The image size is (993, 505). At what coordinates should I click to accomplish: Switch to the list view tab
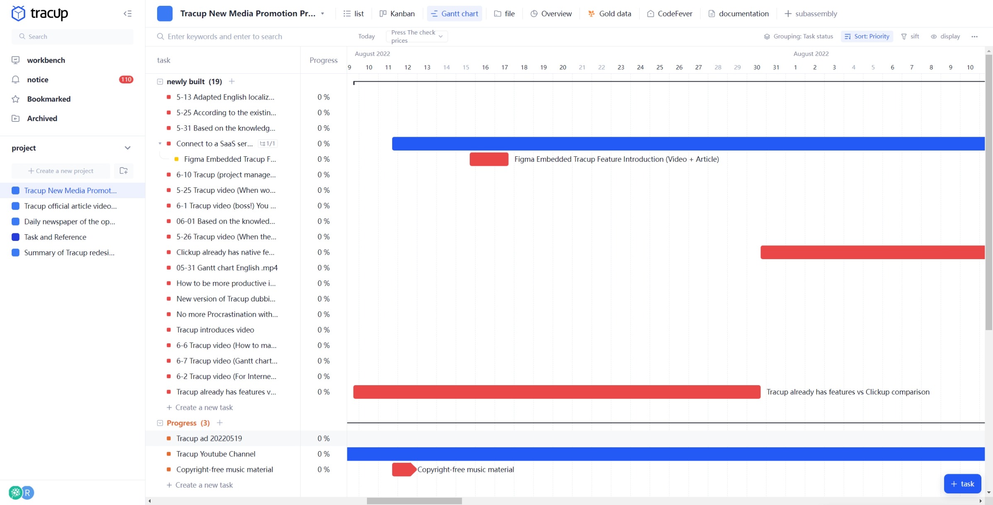[354, 14]
